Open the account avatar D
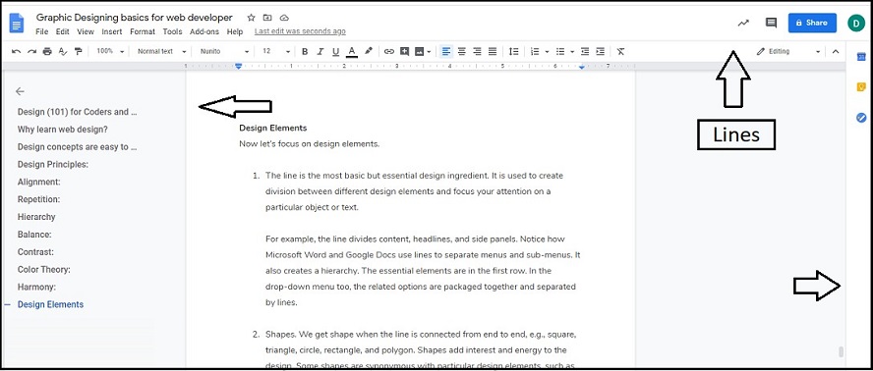The width and height of the screenshot is (873, 371). [x=856, y=23]
